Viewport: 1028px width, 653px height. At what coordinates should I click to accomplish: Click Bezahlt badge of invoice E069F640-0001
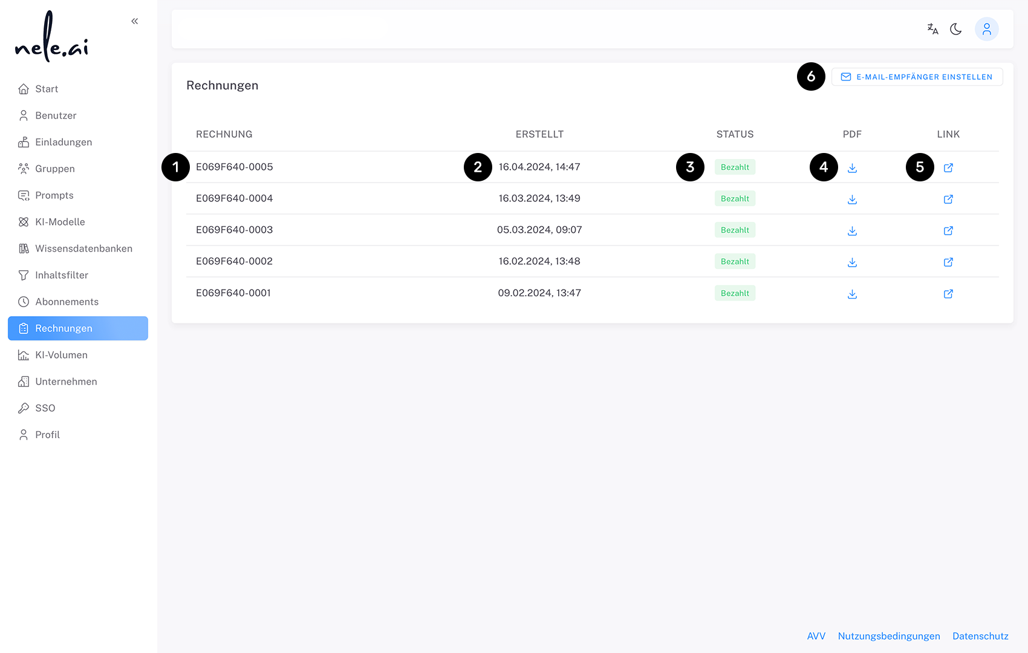(735, 293)
